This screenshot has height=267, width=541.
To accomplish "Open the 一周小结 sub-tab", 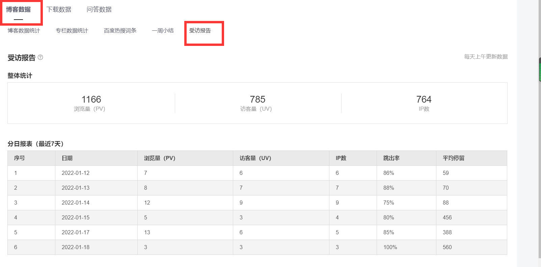I will coord(163,30).
